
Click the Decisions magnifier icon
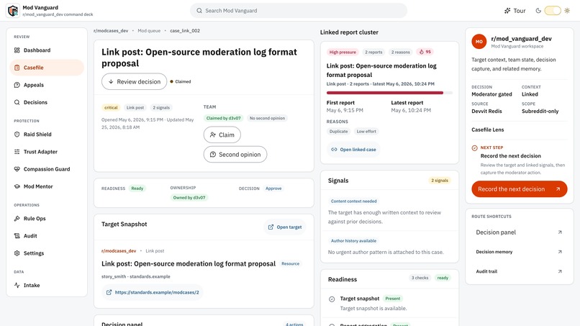tap(17, 102)
